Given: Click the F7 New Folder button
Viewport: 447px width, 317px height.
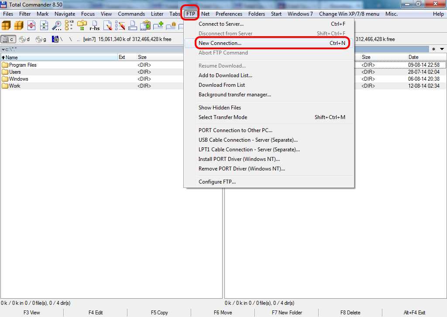Looking at the screenshot, I should 287,313.
